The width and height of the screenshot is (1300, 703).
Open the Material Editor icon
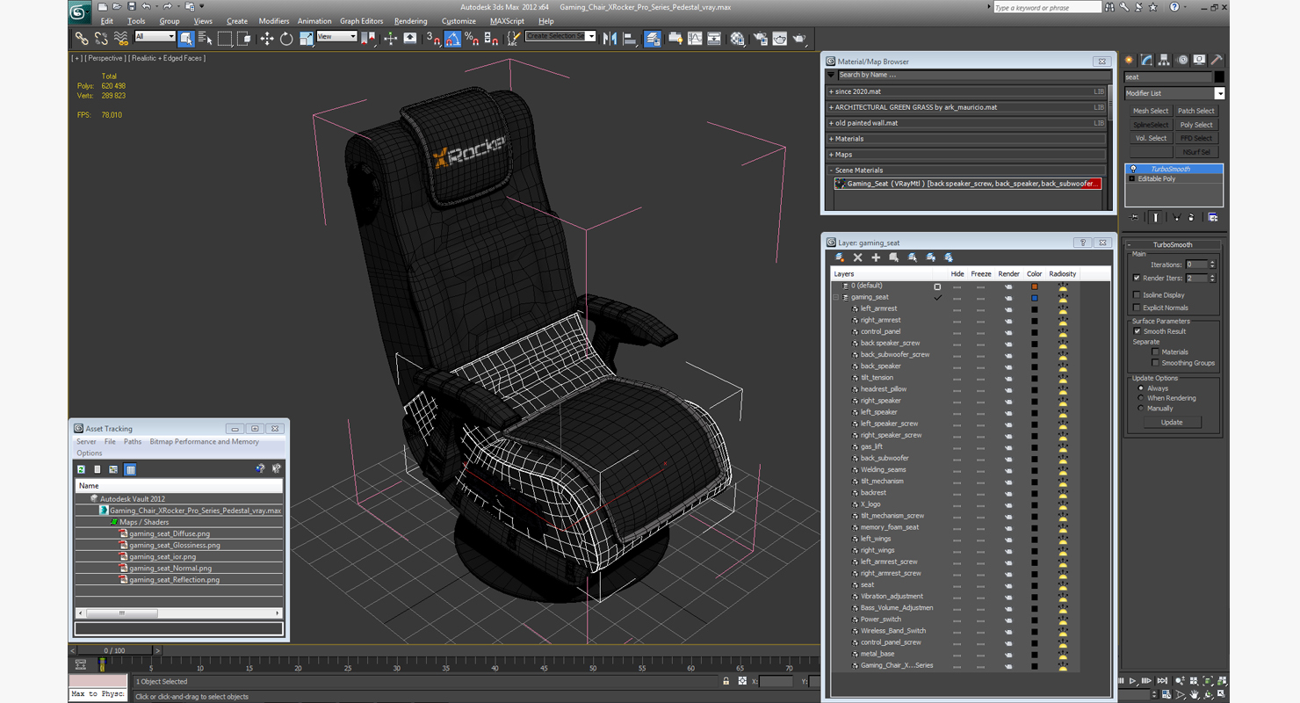[x=737, y=39]
